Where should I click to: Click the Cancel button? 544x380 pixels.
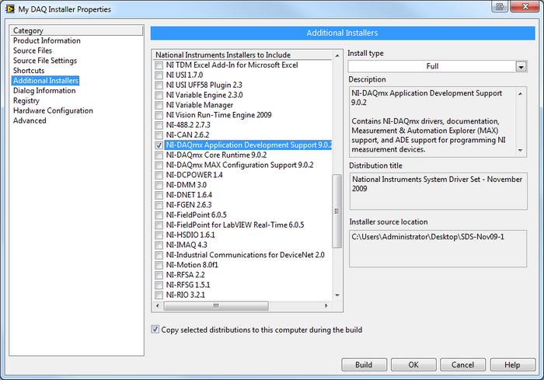tap(462, 364)
